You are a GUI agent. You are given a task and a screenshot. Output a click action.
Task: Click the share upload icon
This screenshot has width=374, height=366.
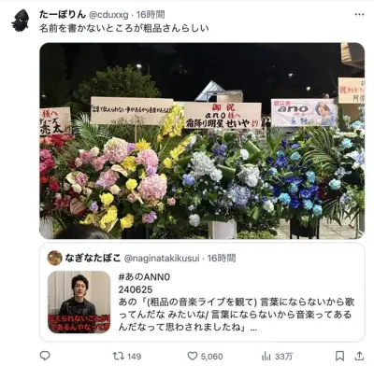pyautogui.click(x=359, y=356)
